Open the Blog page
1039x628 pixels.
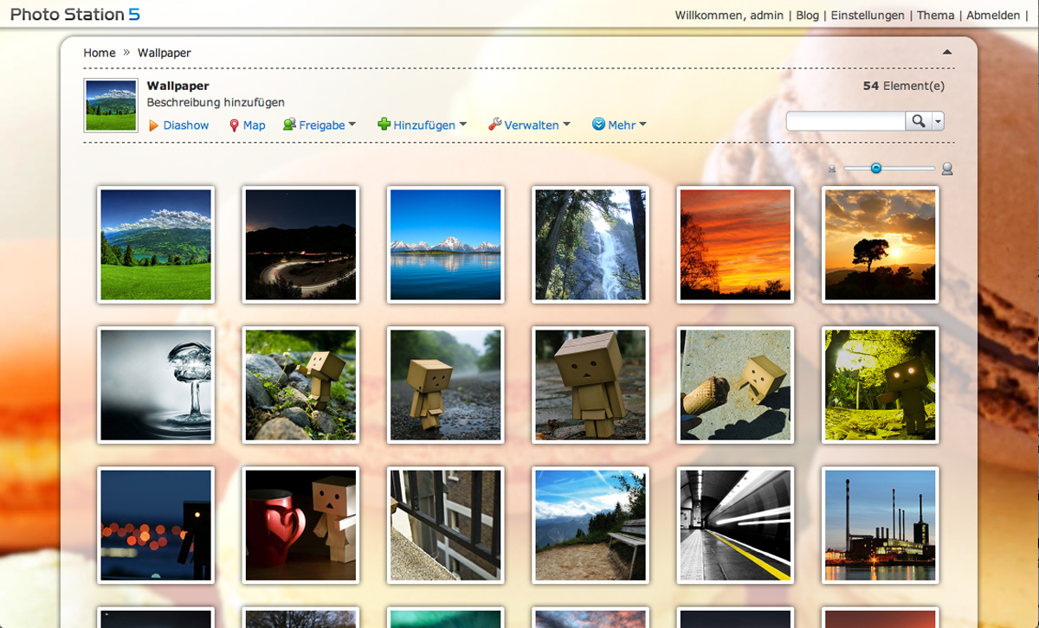(807, 16)
